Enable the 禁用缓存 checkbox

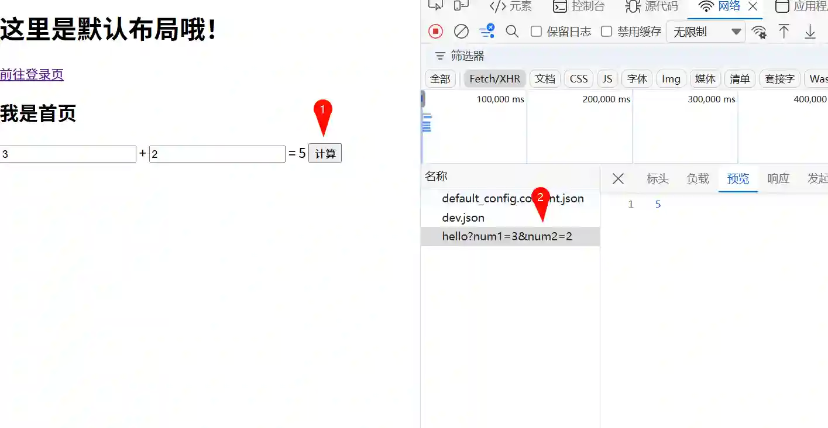coord(606,32)
